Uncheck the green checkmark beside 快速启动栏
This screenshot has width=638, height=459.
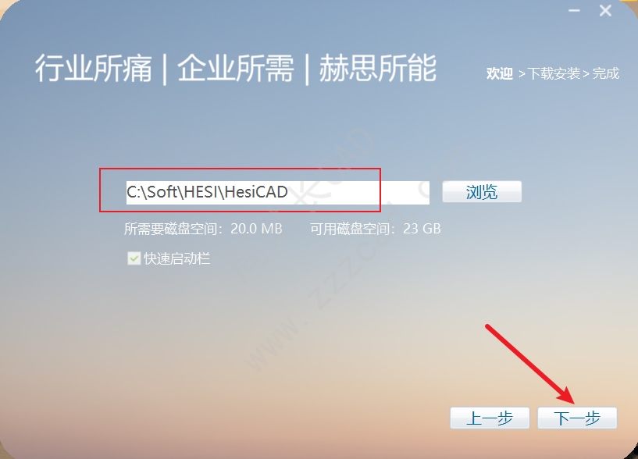134,258
